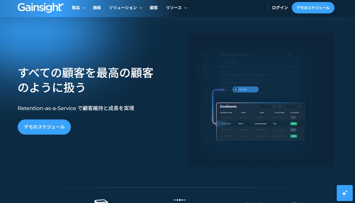355x203 pixels.
Task: Expand the 製品 dropdown menu
Action: click(x=78, y=8)
